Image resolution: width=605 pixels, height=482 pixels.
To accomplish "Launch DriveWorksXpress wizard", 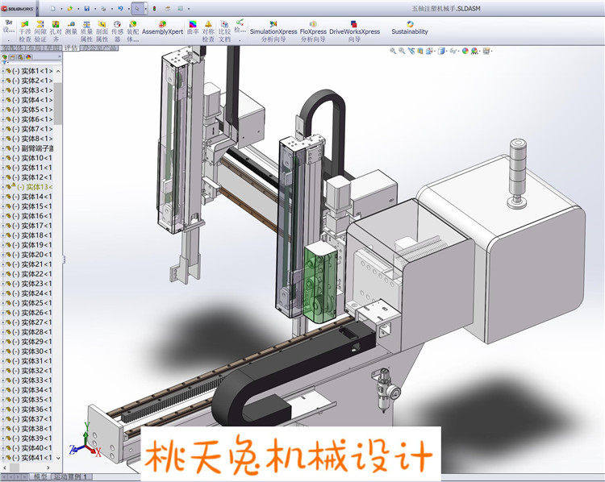I will click(354, 31).
